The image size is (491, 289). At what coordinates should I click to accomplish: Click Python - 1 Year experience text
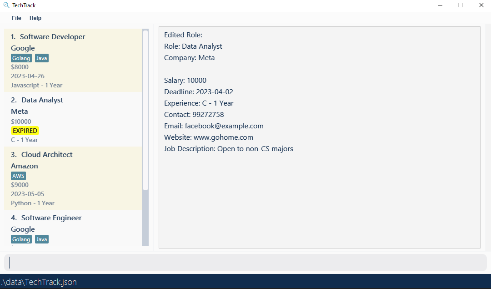point(33,203)
